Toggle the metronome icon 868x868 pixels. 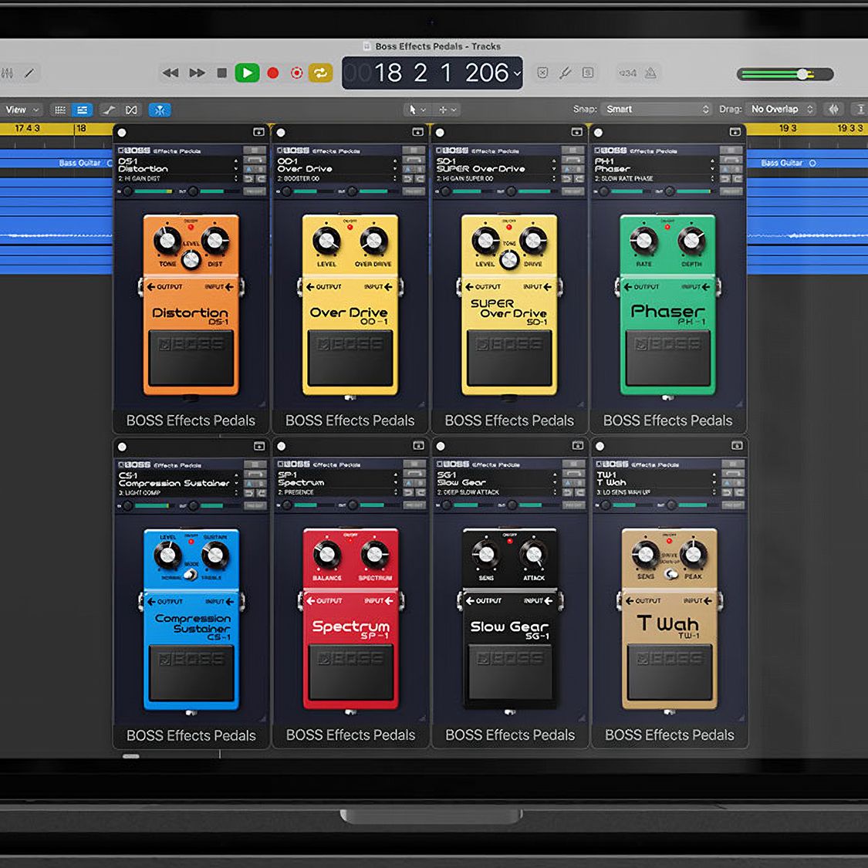[x=651, y=73]
